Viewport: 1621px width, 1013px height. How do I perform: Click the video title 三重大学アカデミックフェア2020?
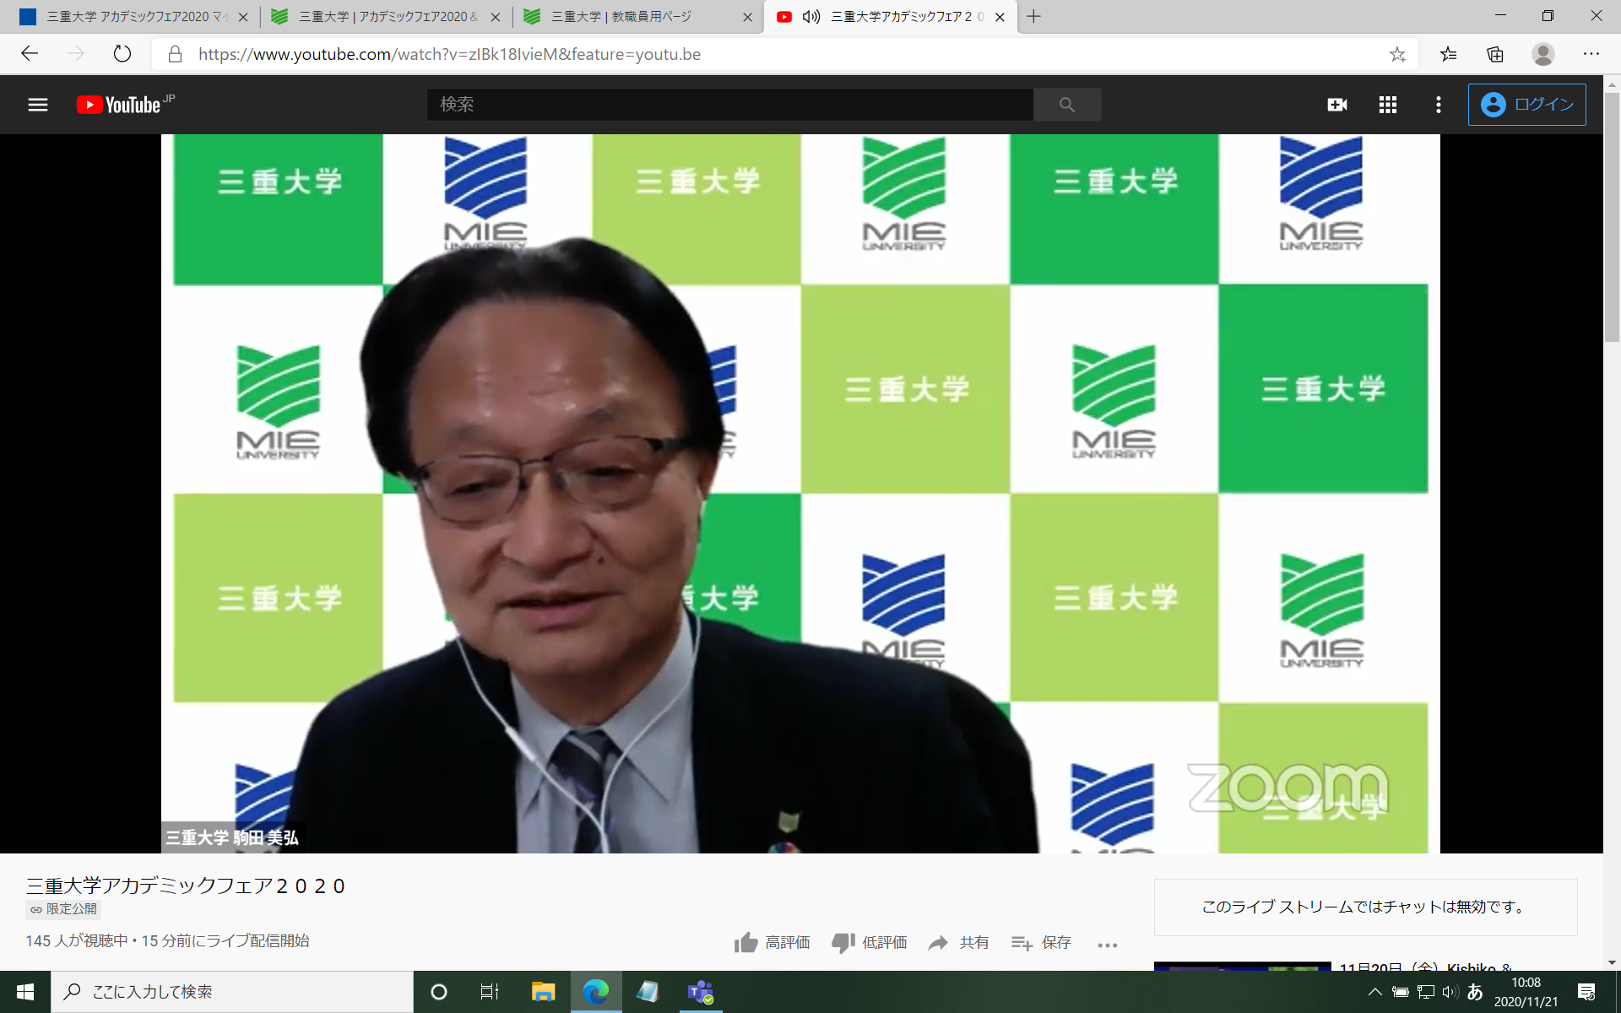pyautogui.click(x=185, y=886)
